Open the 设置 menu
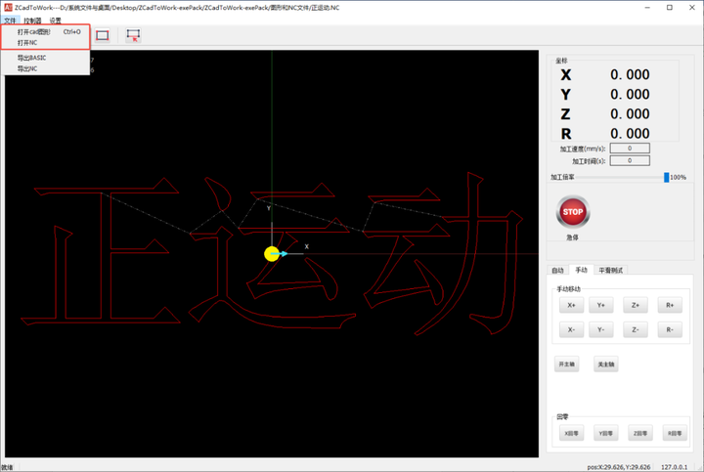 (x=55, y=21)
